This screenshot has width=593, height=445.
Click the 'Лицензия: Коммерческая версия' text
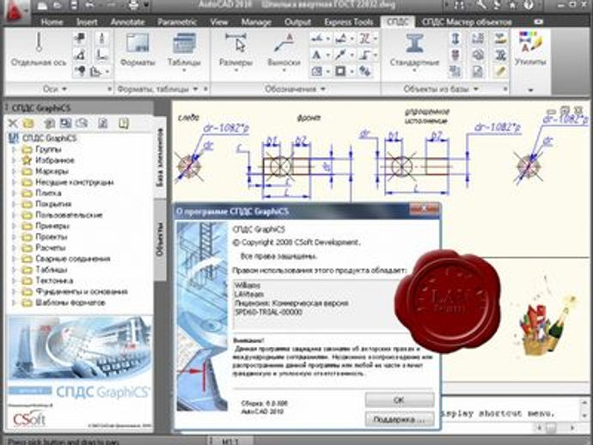pos(291,303)
